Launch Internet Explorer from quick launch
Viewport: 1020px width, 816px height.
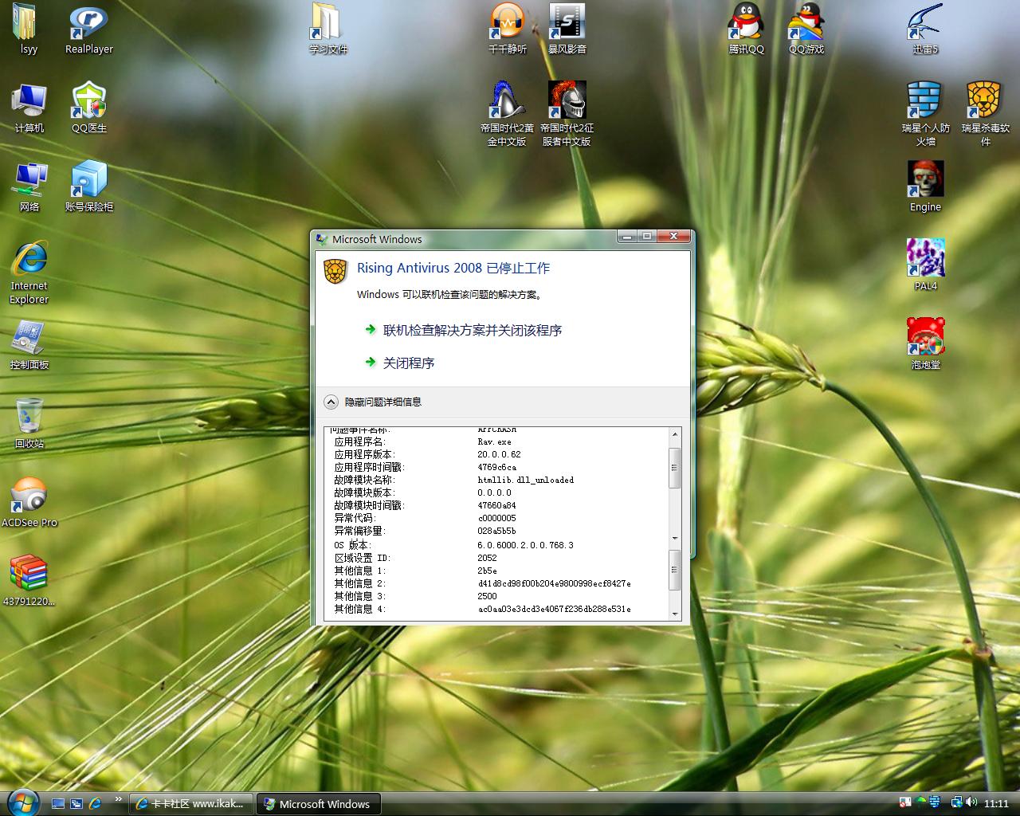click(x=96, y=804)
